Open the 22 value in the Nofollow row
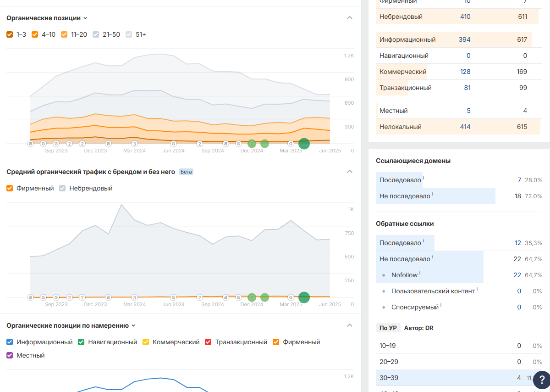Screen dimensions: 550x392 [517, 275]
